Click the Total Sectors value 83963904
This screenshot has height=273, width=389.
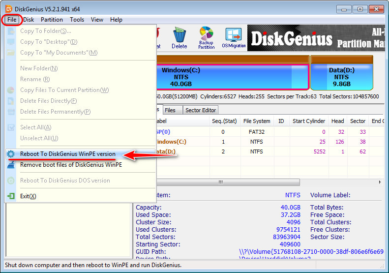[x=287, y=237]
